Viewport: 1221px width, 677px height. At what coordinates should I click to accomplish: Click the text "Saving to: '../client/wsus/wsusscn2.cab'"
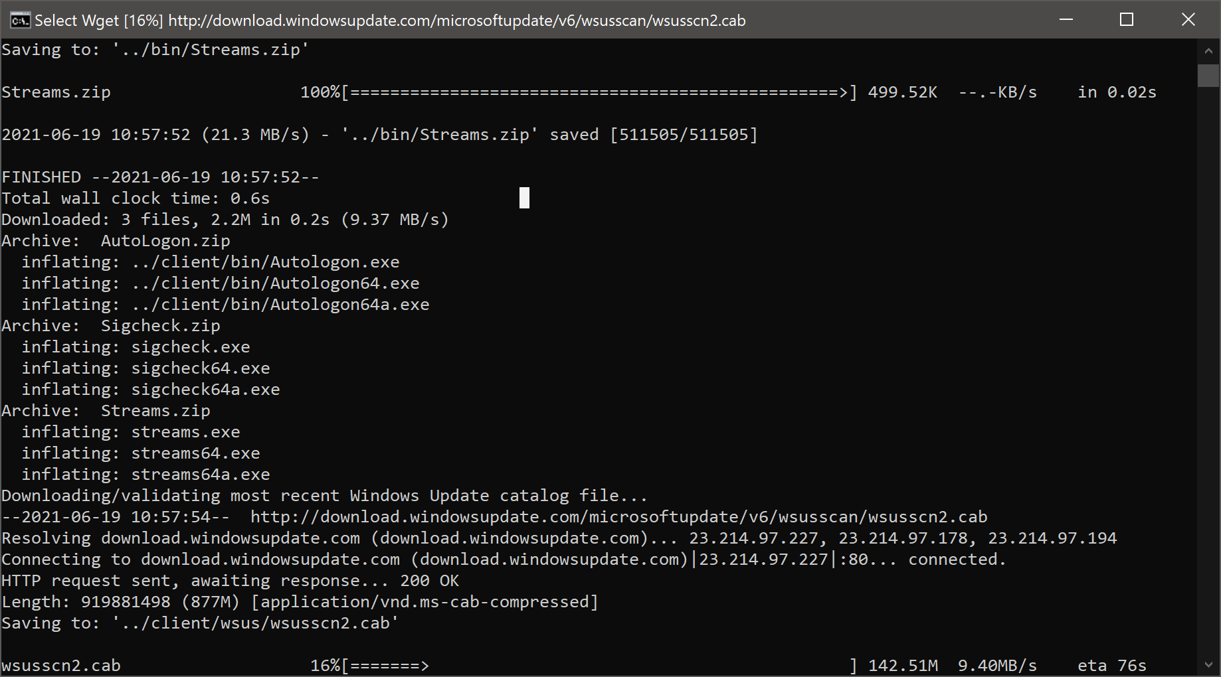(200, 623)
